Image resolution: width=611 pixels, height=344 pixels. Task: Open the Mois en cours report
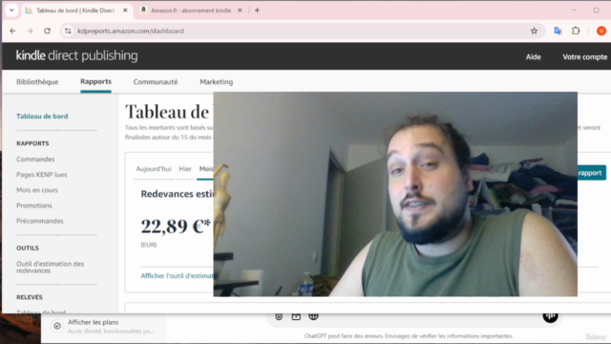pyautogui.click(x=37, y=190)
